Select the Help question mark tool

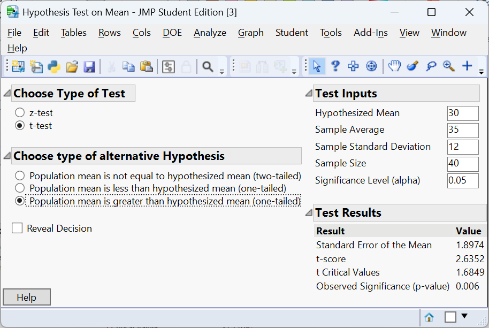point(335,66)
